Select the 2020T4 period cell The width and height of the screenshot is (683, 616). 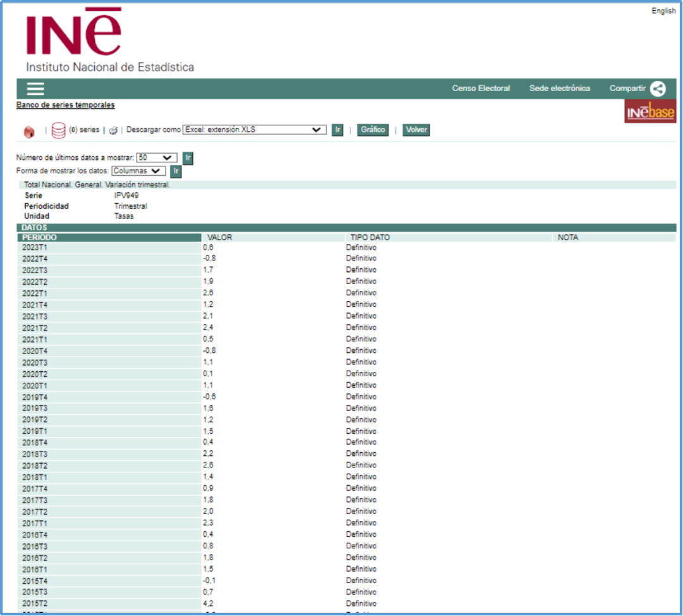(109, 351)
